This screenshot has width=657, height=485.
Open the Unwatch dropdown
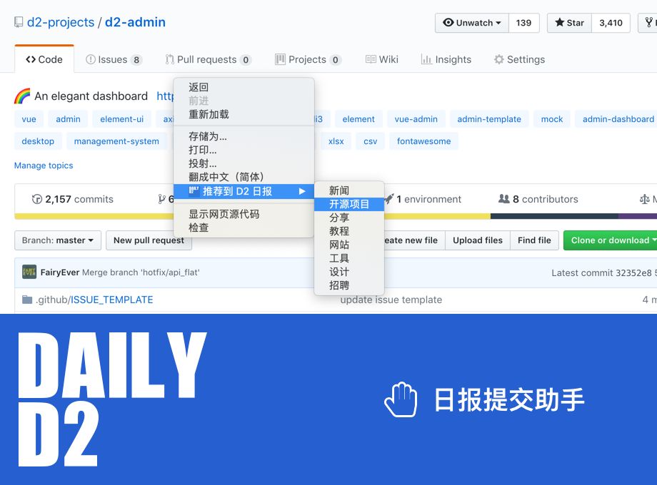(x=472, y=23)
